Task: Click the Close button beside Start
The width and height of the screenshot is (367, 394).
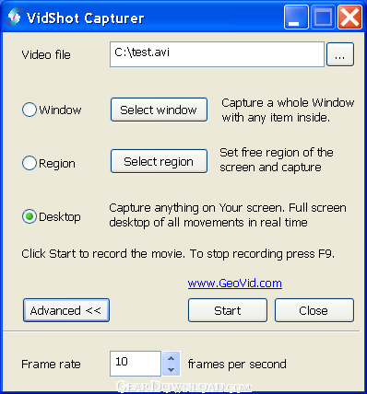Action: click(314, 310)
